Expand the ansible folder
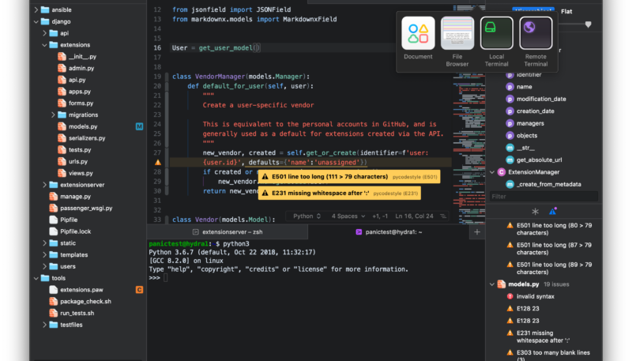632x361 pixels. [36, 9]
